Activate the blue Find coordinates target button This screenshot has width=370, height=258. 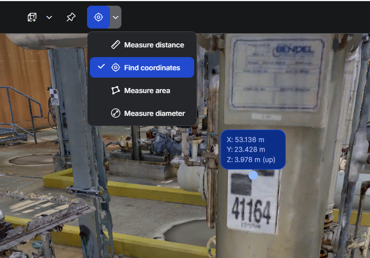[x=99, y=17]
